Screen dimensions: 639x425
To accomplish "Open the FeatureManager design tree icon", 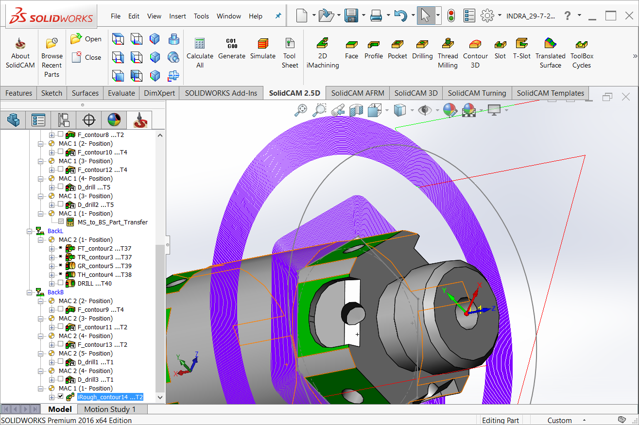I will point(13,119).
